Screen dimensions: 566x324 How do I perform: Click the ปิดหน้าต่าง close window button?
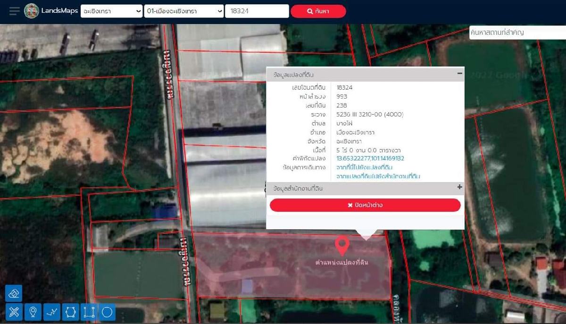[365, 205]
